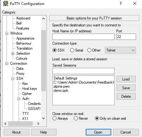Viewport: 142px width, 137px height.
Task: Focus the Host Name input field
Action: click(84, 37)
